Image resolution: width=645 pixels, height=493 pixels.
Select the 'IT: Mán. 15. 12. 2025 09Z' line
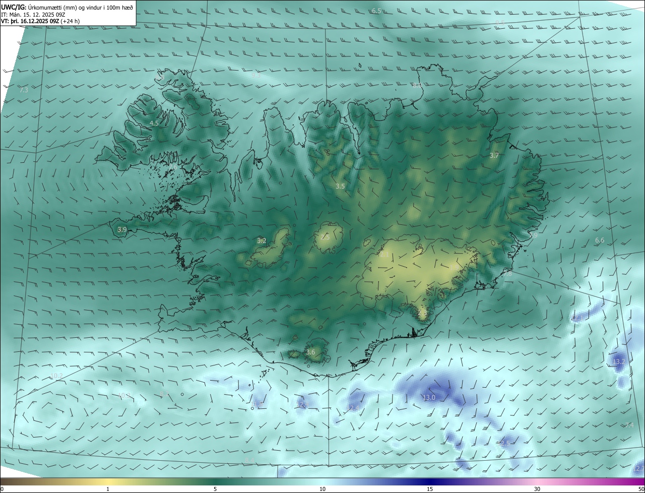tap(34, 15)
